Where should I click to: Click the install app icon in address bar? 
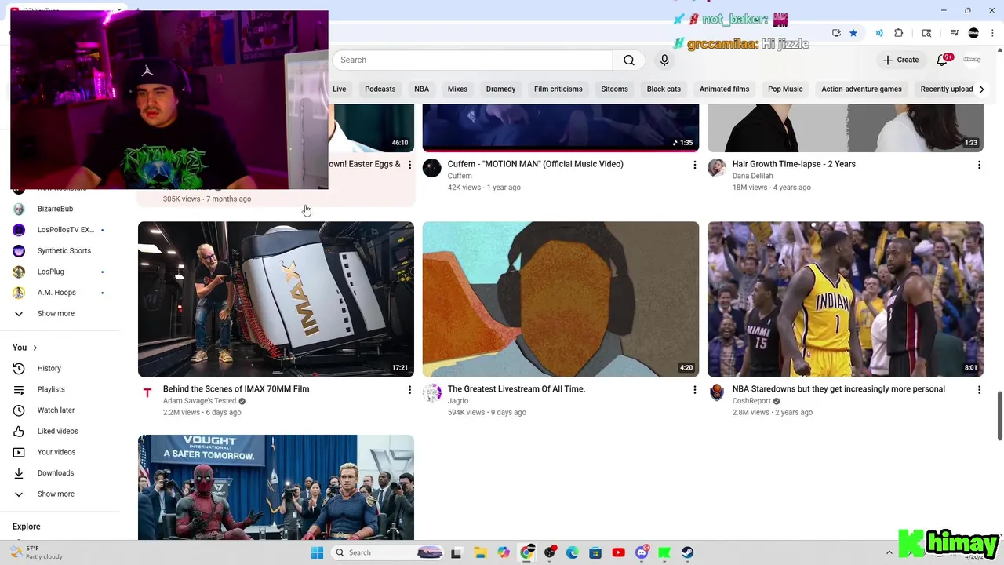pos(836,33)
